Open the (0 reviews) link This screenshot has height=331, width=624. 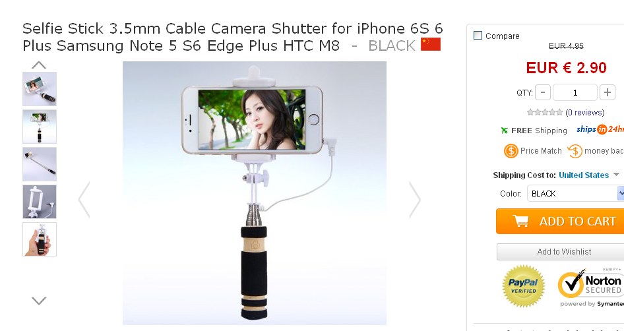coord(584,113)
